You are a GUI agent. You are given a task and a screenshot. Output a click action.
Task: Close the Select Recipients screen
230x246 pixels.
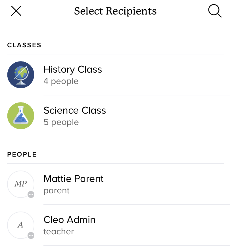16,11
